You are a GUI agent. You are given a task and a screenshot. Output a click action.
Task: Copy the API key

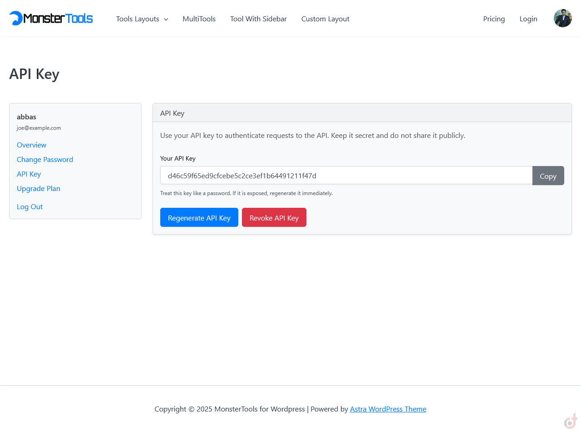coord(548,176)
